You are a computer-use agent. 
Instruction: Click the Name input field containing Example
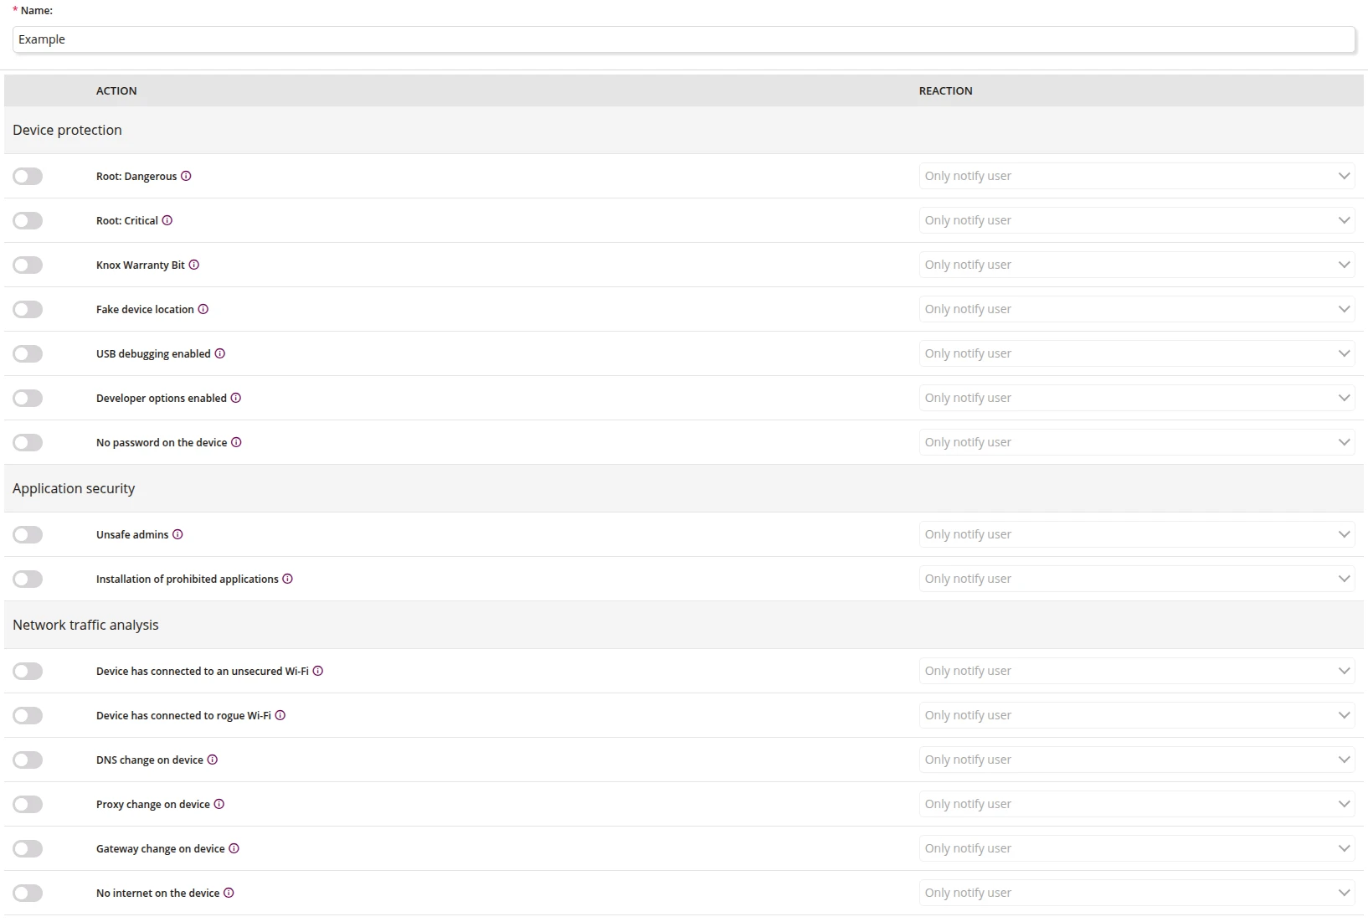click(684, 39)
